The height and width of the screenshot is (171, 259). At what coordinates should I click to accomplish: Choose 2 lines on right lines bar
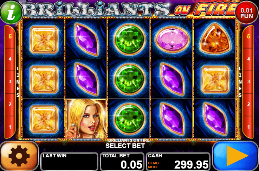(x=248, y=104)
